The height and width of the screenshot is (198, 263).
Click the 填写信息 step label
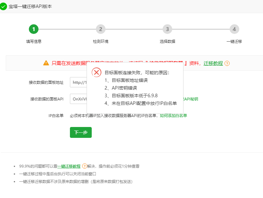tap(34, 41)
